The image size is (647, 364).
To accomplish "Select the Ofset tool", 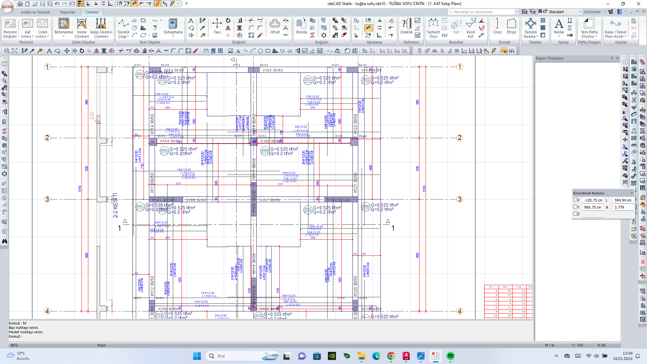I will 275,27.
